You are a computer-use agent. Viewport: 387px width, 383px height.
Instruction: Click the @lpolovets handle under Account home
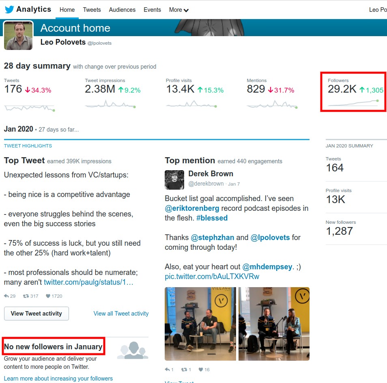(x=99, y=43)
